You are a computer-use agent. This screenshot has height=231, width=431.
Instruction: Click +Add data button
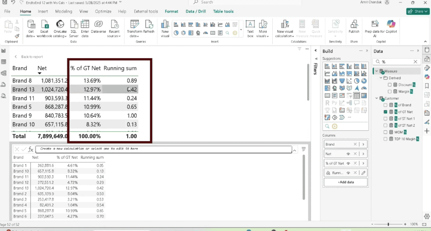(346, 182)
